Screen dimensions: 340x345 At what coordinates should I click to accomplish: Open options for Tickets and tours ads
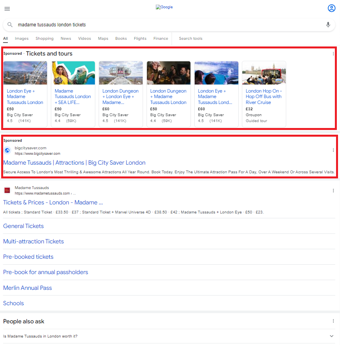(333, 54)
